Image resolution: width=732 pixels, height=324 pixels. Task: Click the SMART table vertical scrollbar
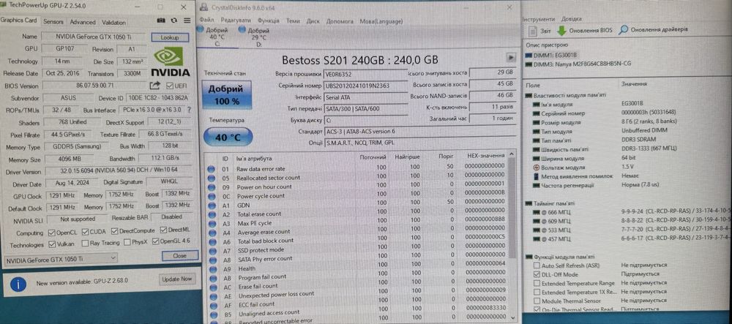click(x=512, y=207)
